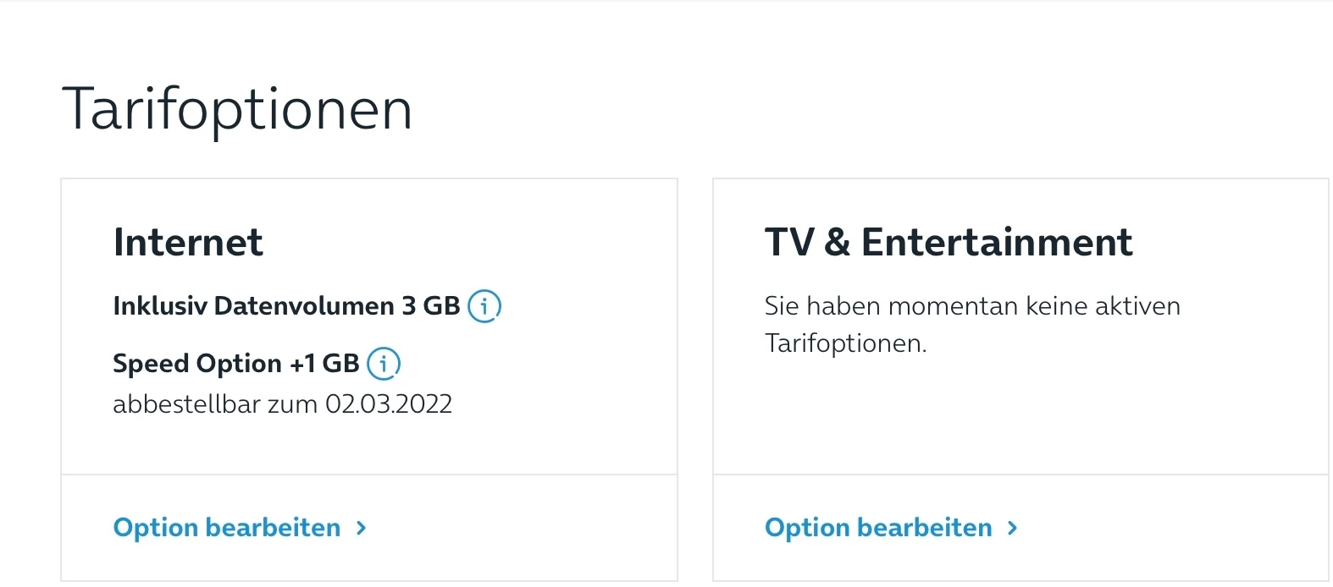This screenshot has height=587, width=1333.
Task: Click the Inklusiv Datenvolumen 3 GB label
Action: coord(286,305)
